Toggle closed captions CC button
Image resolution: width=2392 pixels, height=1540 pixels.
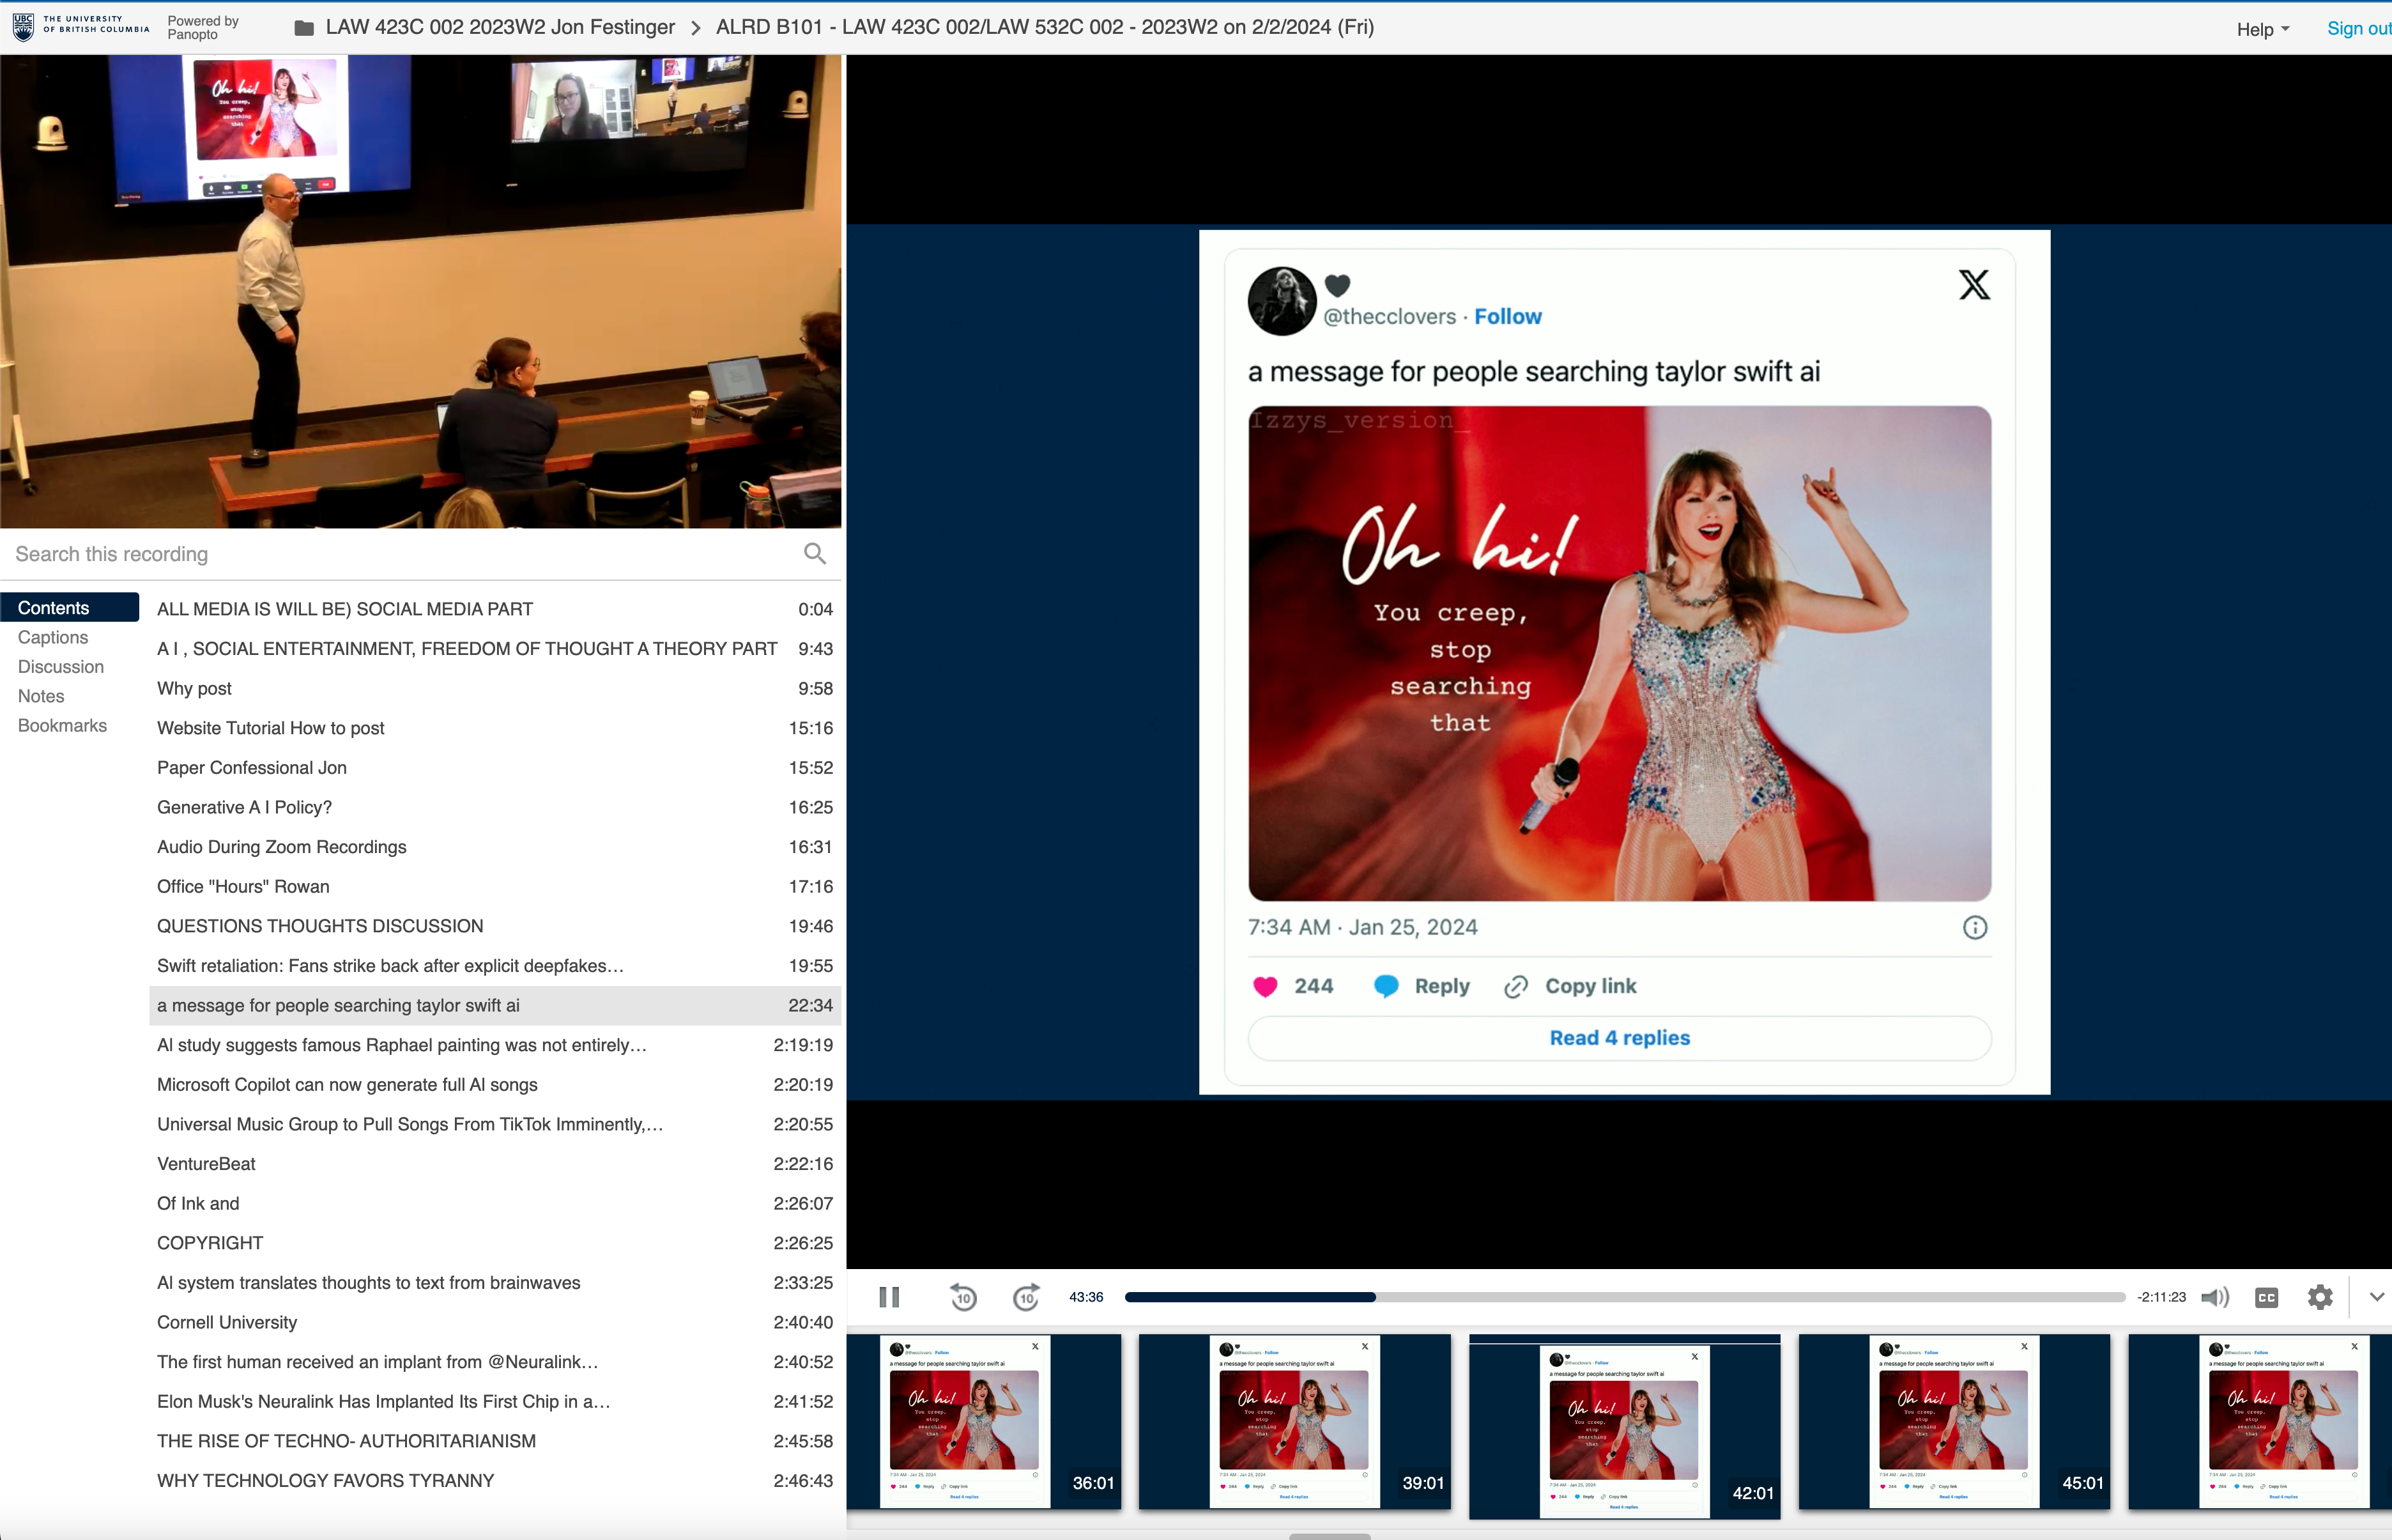click(2266, 1297)
